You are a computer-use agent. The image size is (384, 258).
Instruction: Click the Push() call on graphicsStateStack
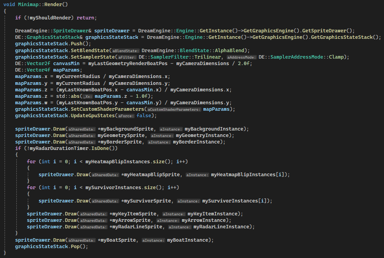[80, 44]
